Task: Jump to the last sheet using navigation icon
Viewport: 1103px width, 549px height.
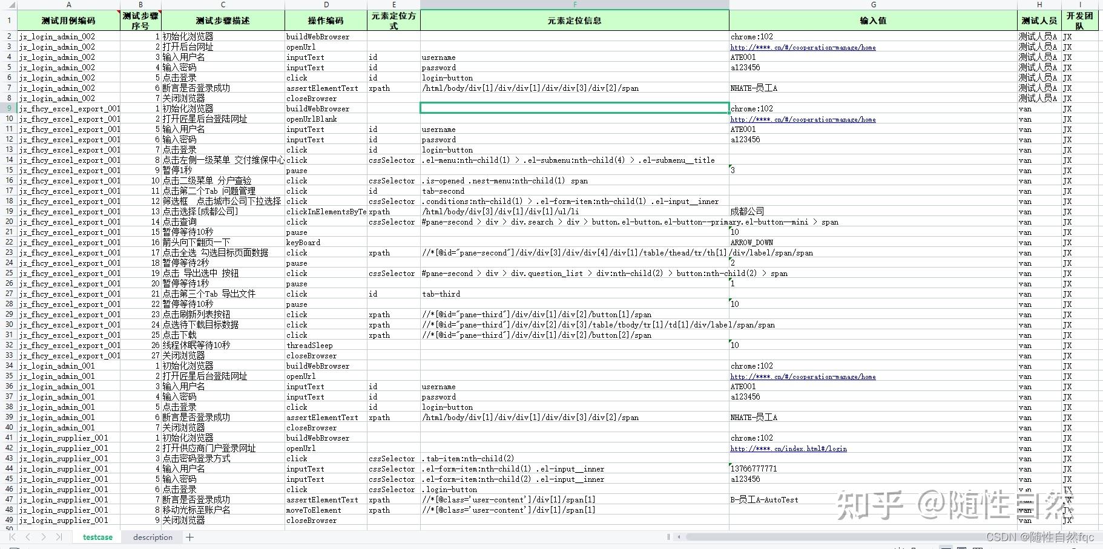Action: (x=58, y=537)
